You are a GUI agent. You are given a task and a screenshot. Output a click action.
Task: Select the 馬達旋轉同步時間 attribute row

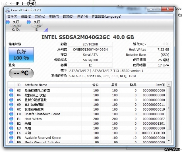click(87, 90)
